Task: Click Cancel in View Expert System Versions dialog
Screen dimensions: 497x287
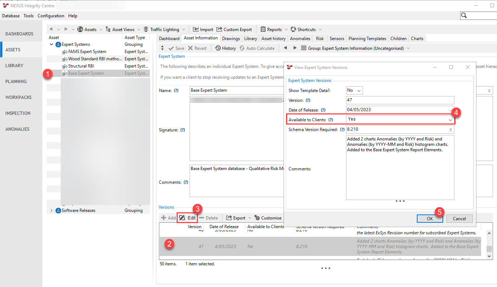Action: tap(459, 218)
